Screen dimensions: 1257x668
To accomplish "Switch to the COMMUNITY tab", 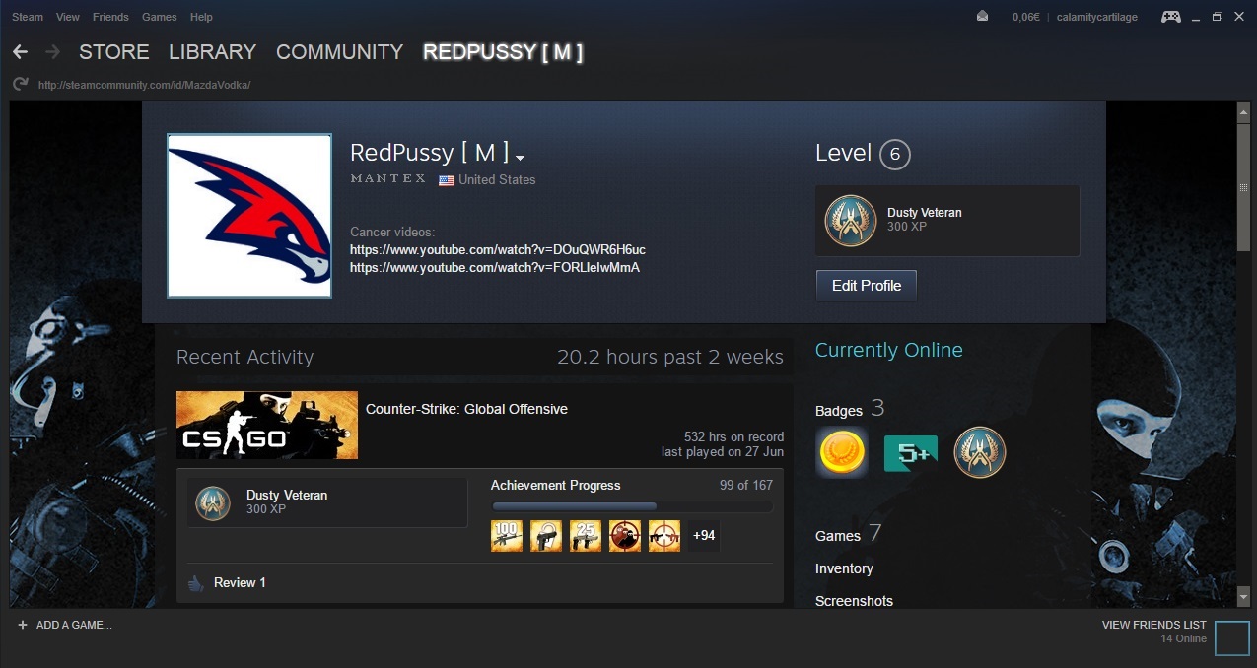I will point(340,52).
